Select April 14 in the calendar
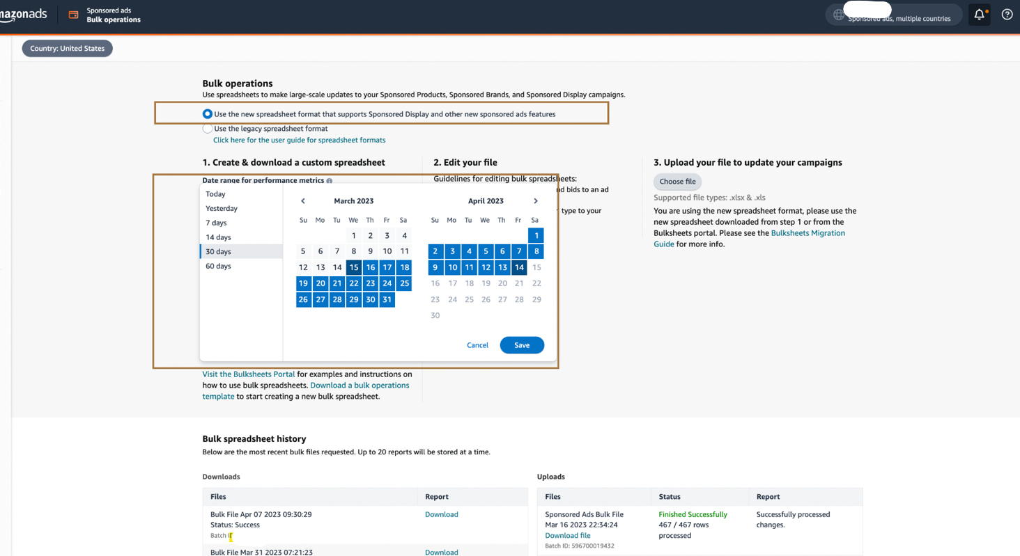The width and height of the screenshot is (1020, 556). pos(519,267)
